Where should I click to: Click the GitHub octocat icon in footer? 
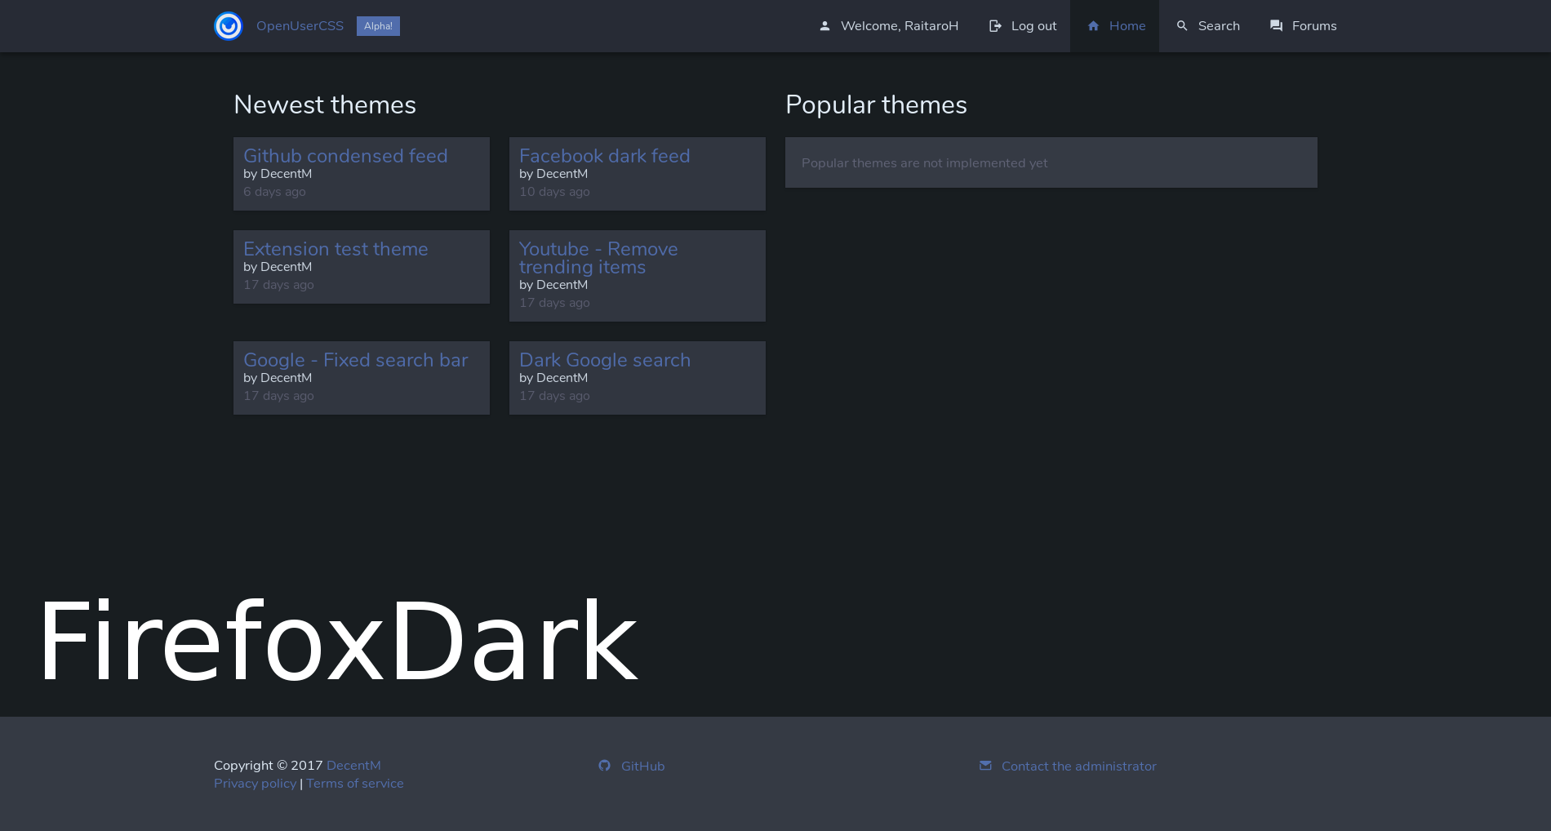[604, 766]
